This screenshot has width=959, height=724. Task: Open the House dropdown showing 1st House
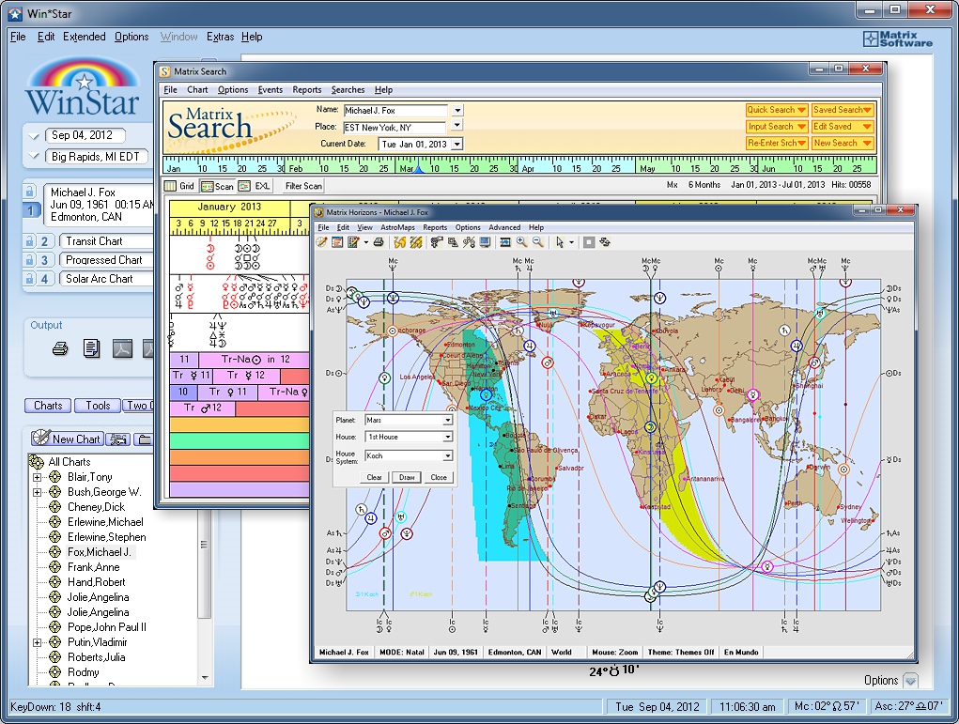tap(448, 437)
